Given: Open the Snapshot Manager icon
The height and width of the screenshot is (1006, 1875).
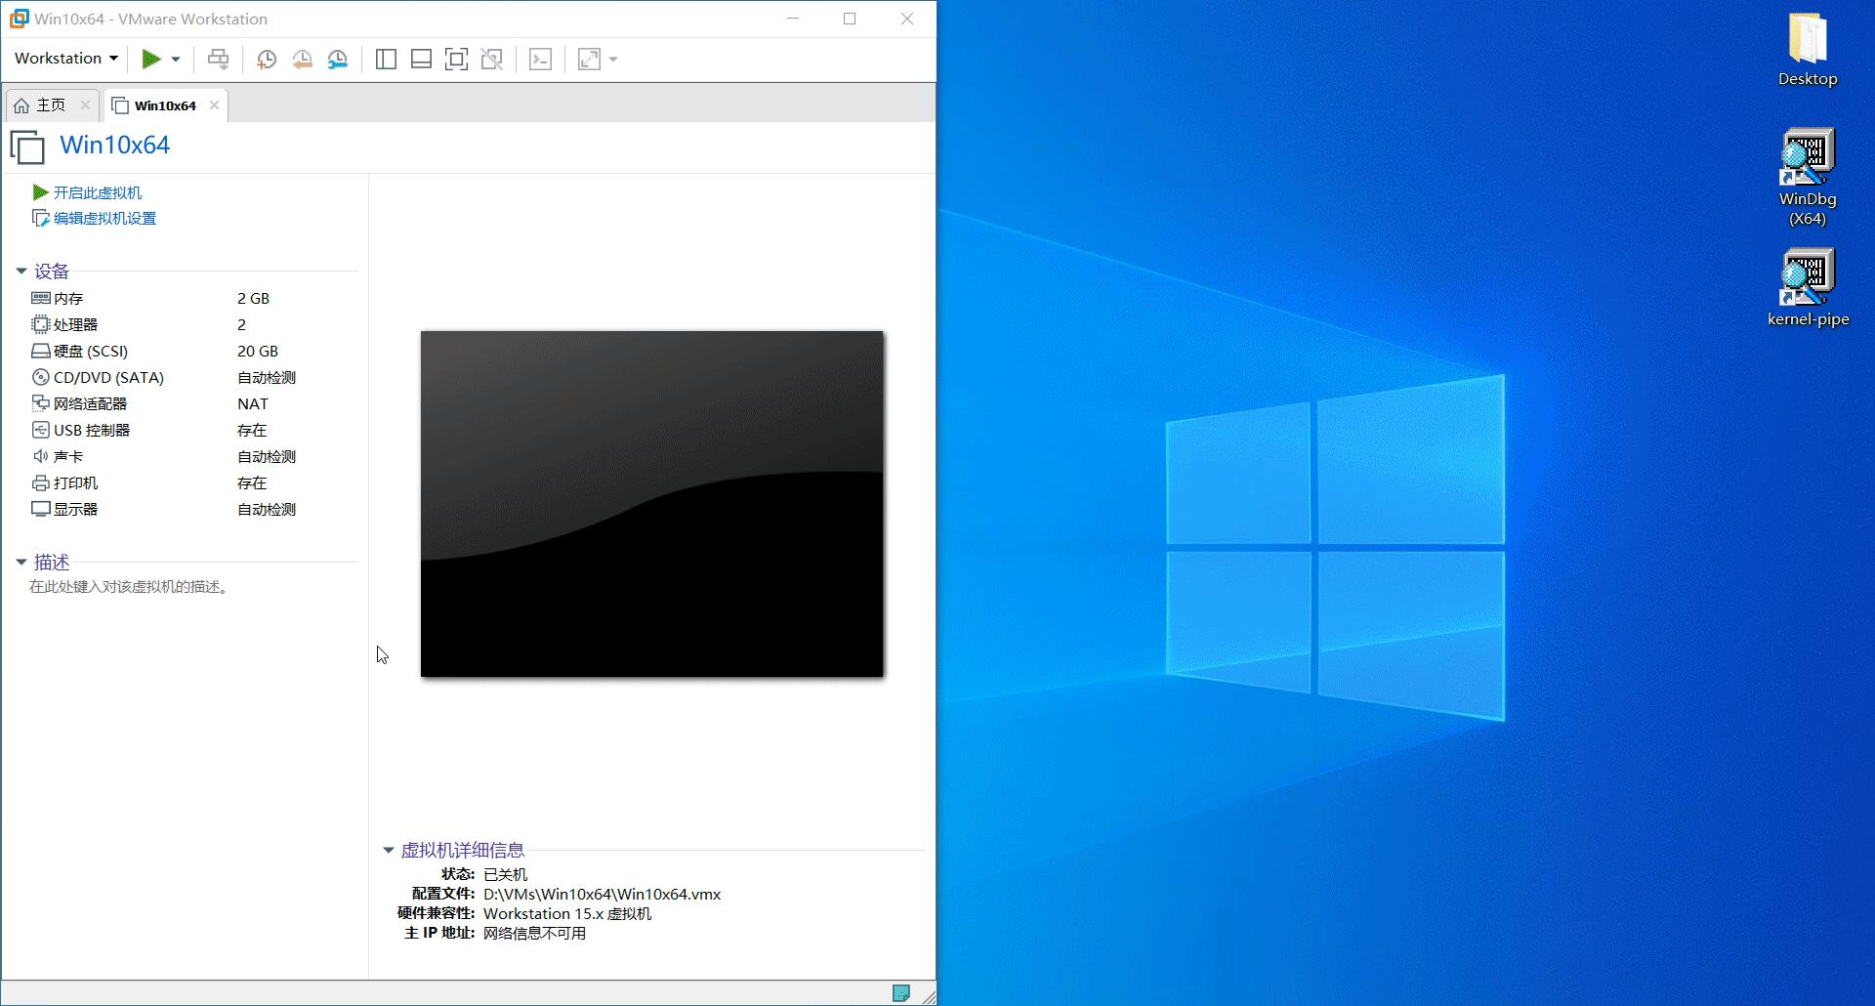Looking at the screenshot, I should tap(338, 59).
